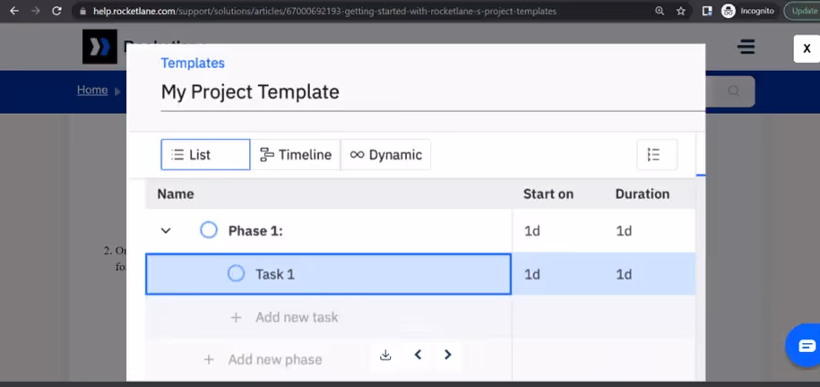Open the hamburger menu icon
This screenshot has height=387, width=820.
[x=746, y=47]
